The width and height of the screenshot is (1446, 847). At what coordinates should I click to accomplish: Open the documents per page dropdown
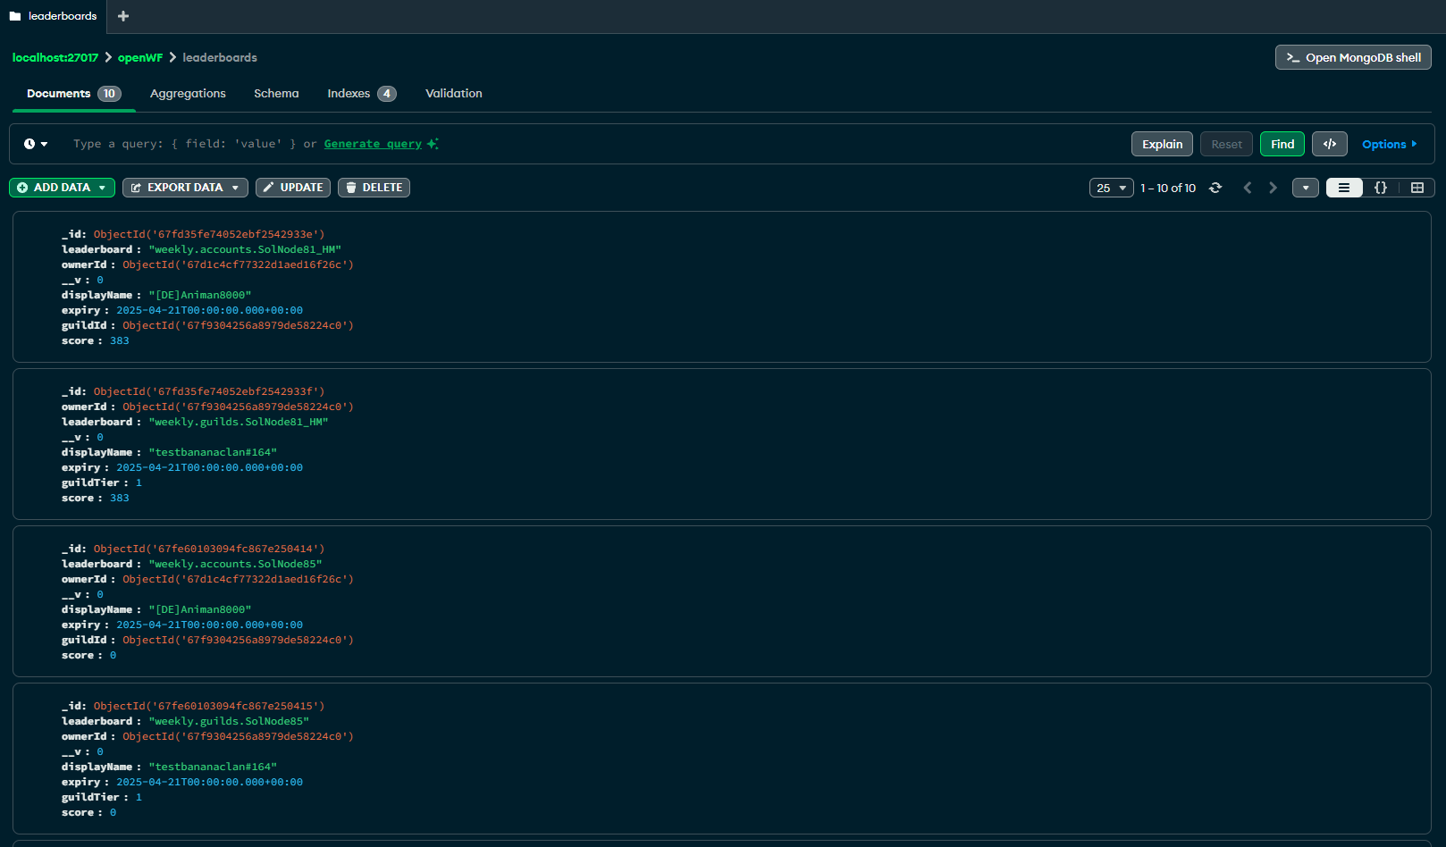coord(1111,188)
